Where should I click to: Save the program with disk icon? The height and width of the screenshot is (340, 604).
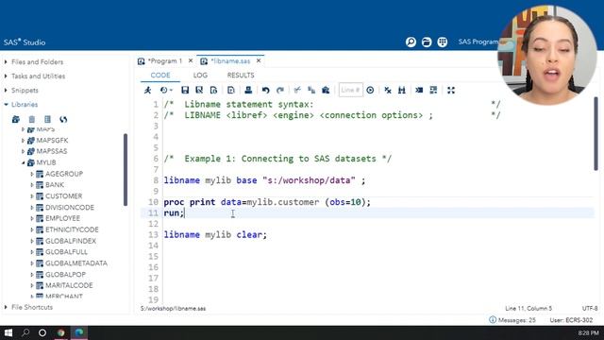coord(185,91)
